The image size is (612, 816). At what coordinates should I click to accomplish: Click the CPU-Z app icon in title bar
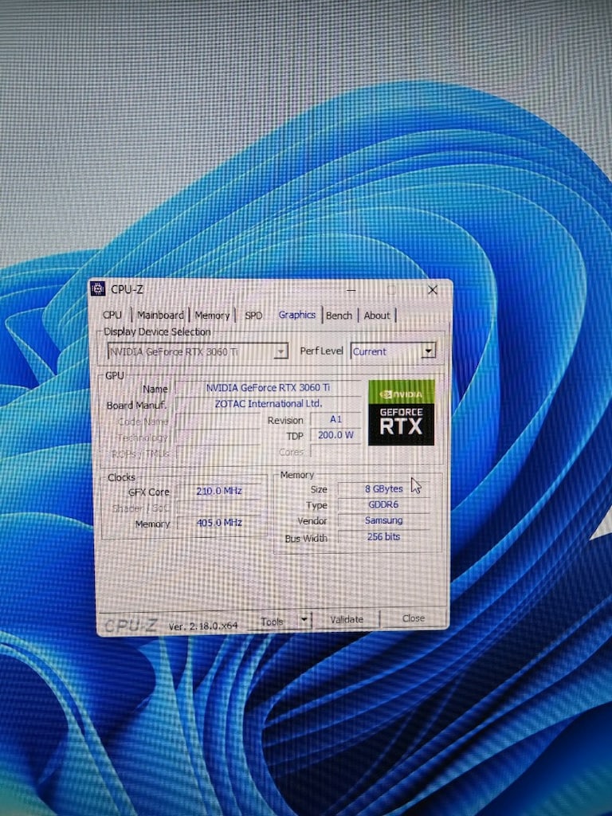click(98, 288)
